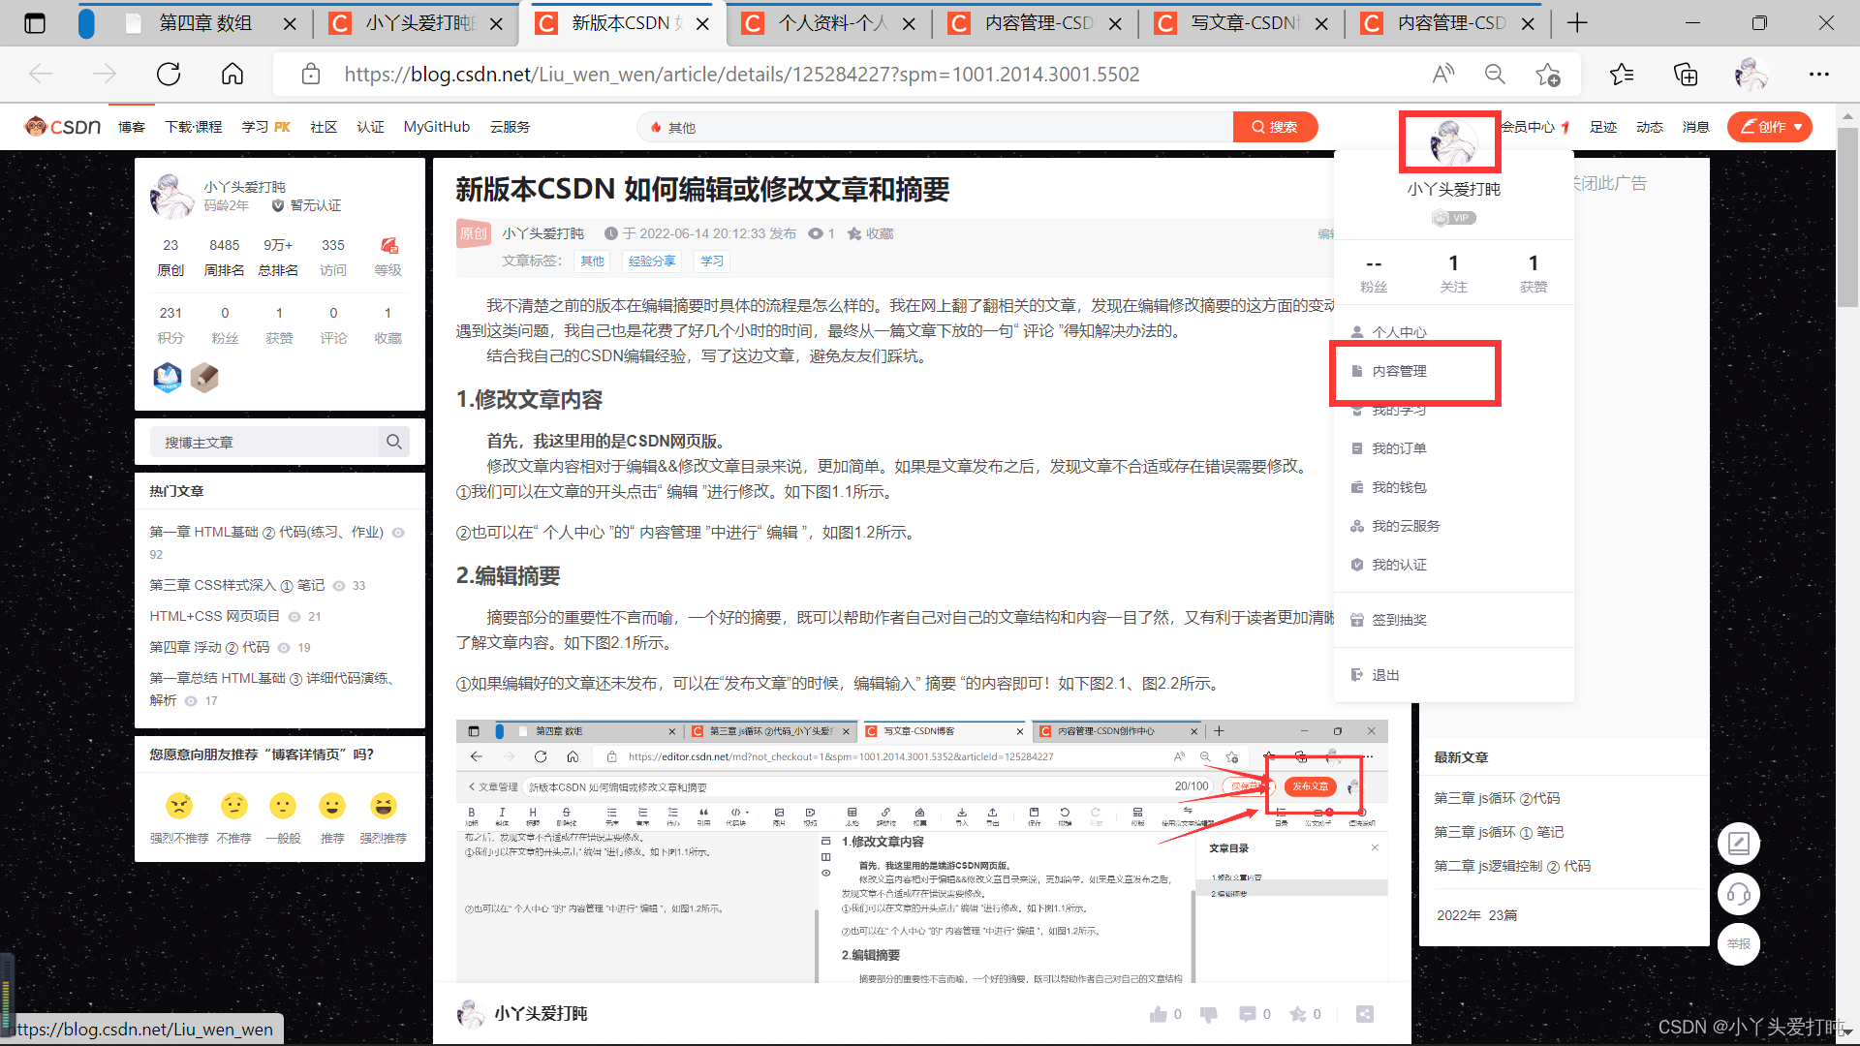Switch to the 写文章-CSDN browser tab
The height and width of the screenshot is (1046, 1860).
1242,23
